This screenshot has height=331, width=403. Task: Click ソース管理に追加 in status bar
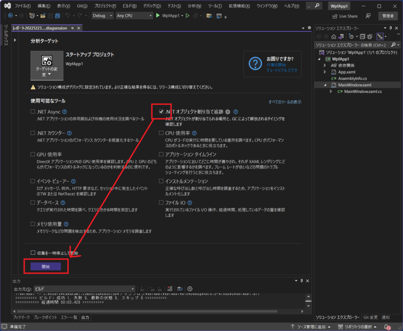(x=311, y=327)
